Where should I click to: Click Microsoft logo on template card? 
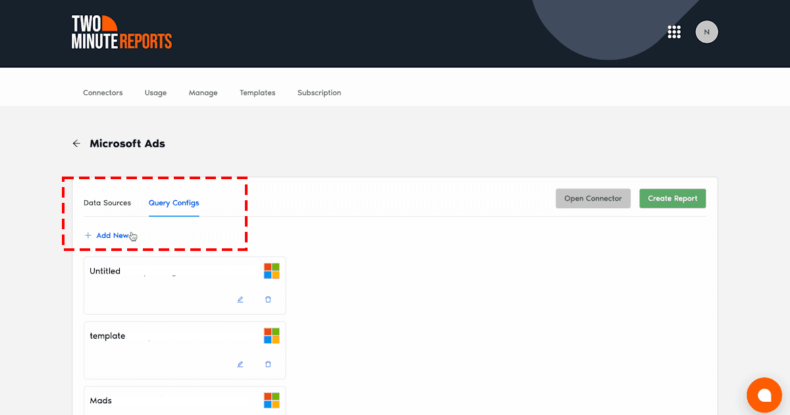272,335
